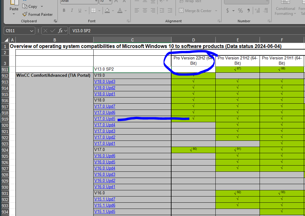
Task: Apply Accounting Number Format dollar sign
Action: pos(227,11)
